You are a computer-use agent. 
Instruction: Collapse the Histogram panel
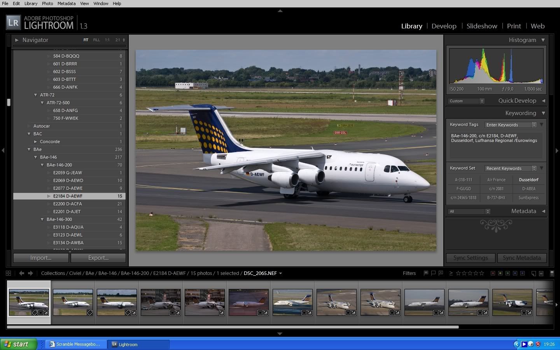tap(543, 40)
